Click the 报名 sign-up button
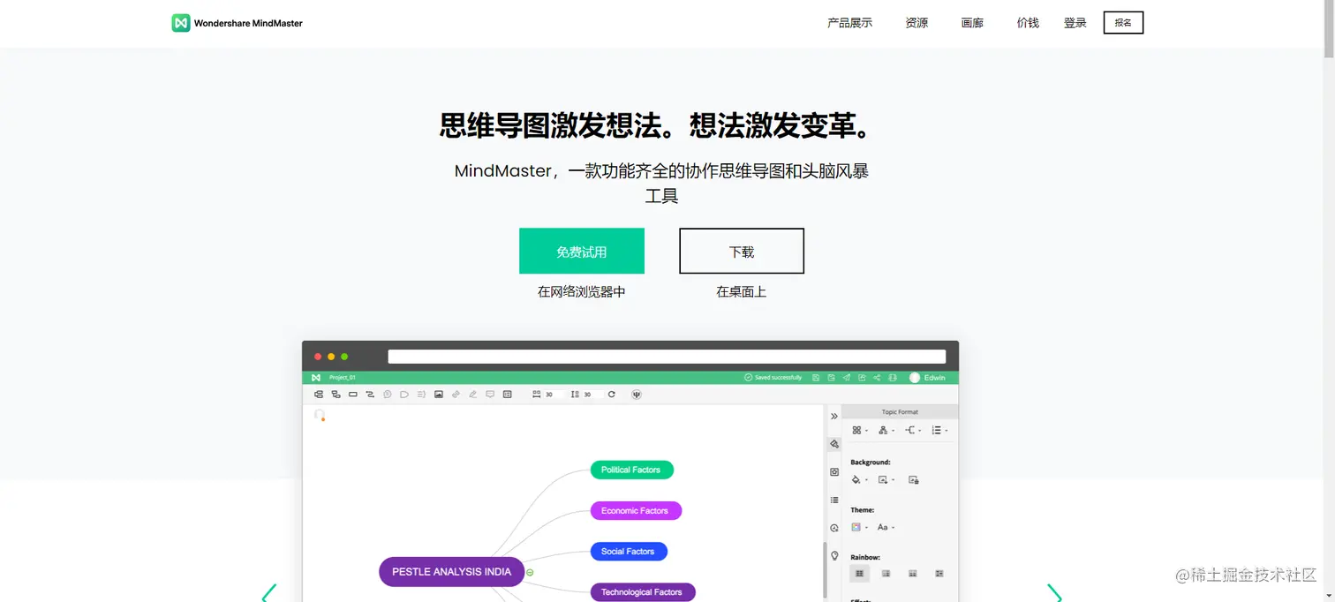 (x=1123, y=23)
